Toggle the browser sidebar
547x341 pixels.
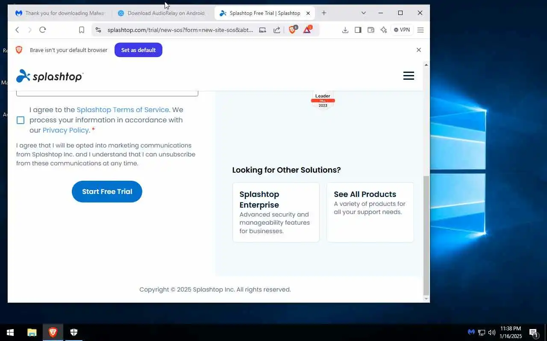coord(358,30)
